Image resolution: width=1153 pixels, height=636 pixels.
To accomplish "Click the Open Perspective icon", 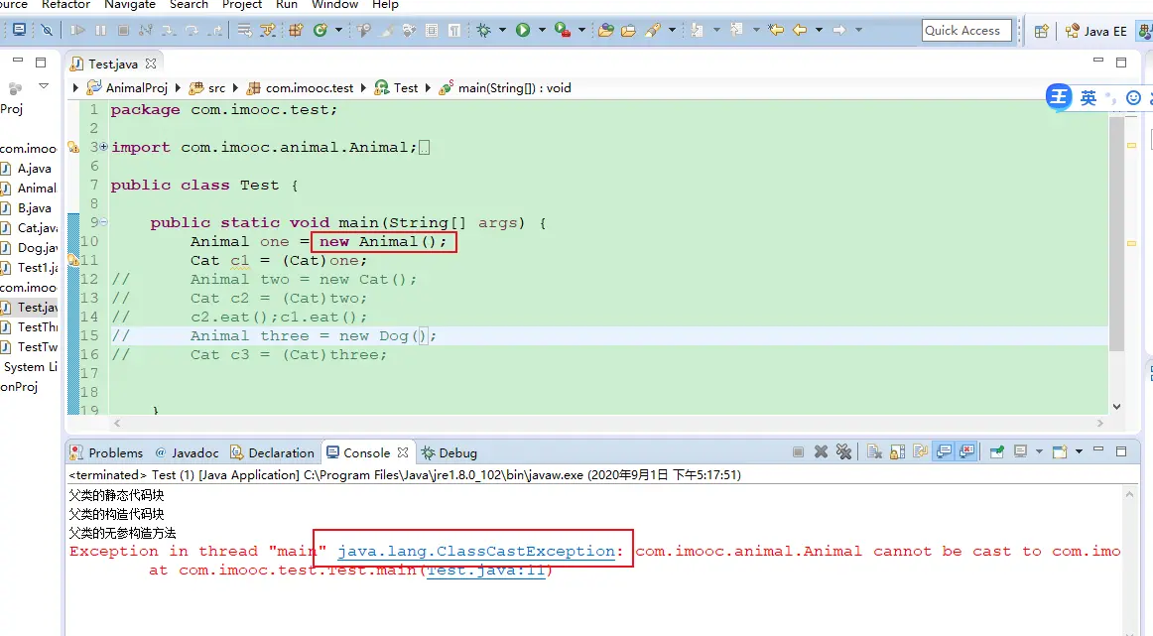I will click(x=1041, y=31).
